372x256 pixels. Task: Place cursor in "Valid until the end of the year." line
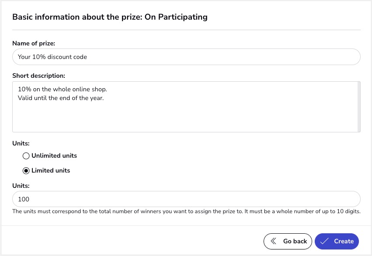tap(61, 98)
